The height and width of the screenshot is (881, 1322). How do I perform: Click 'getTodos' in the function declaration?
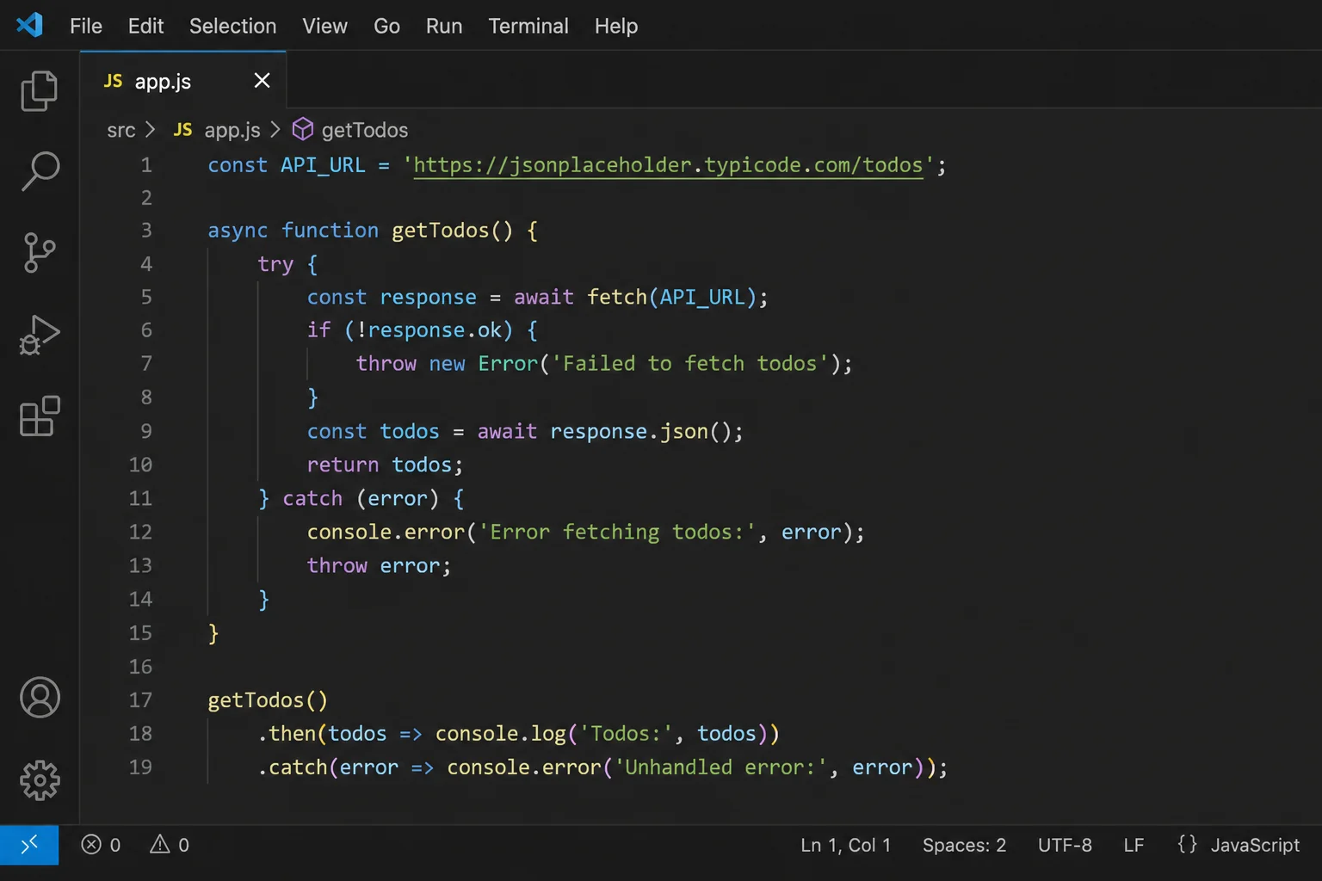point(440,230)
